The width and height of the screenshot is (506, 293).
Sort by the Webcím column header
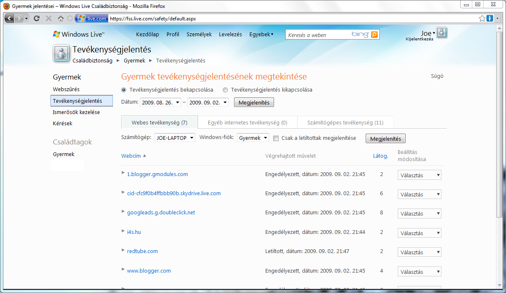[x=131, y=156]
